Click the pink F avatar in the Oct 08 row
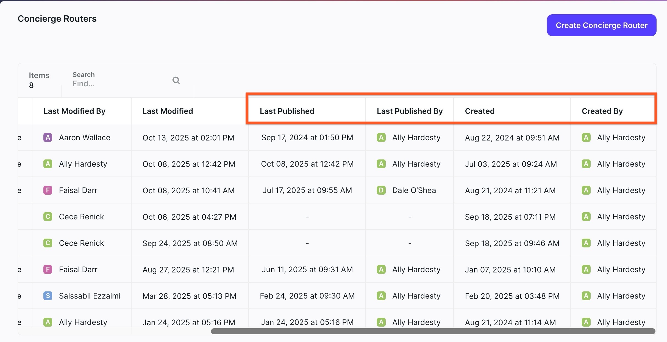667x342 pixels. [x=48, y=190]
